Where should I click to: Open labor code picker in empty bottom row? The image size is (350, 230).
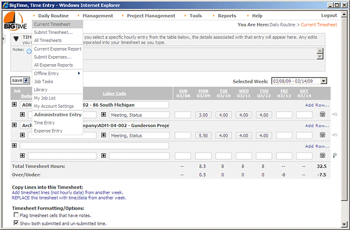click(103, 156)
